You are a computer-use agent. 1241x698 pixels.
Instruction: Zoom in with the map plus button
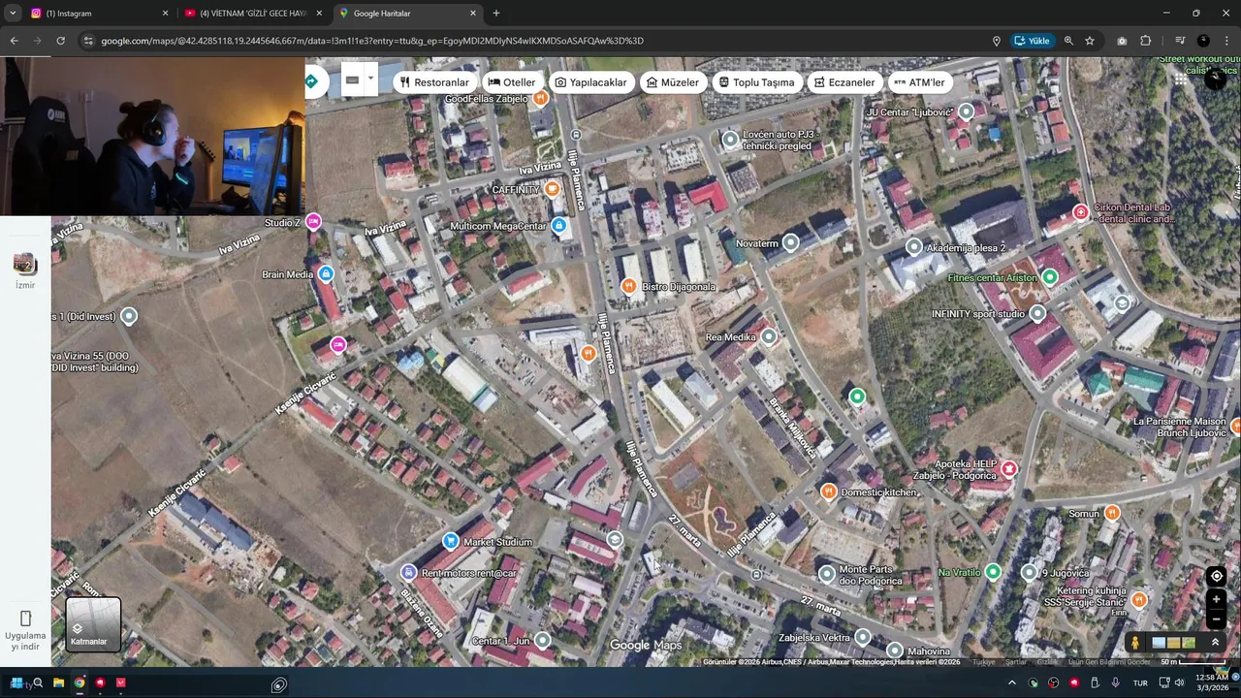[1216, 599]
